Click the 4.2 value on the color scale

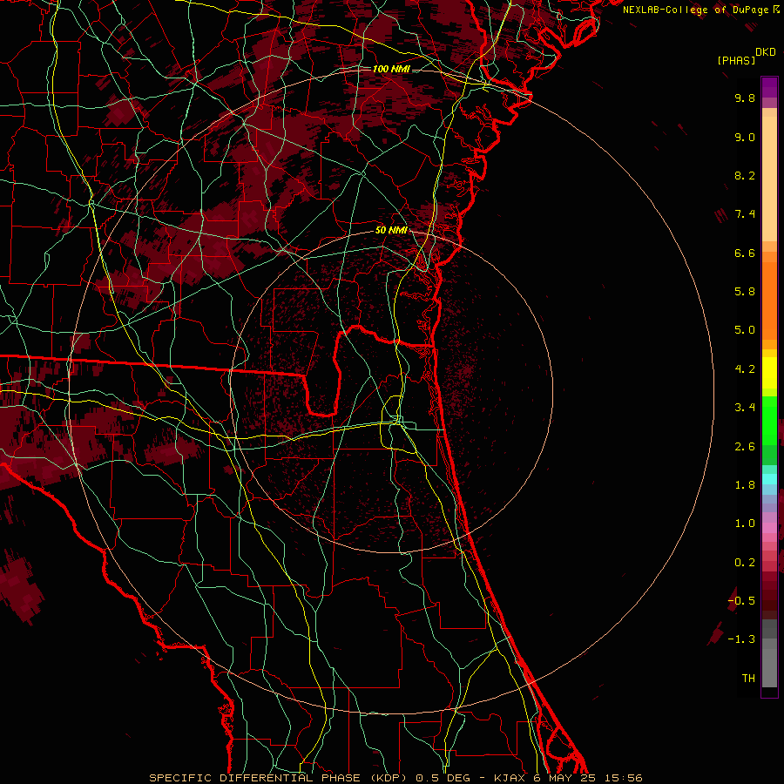point(745,369)
